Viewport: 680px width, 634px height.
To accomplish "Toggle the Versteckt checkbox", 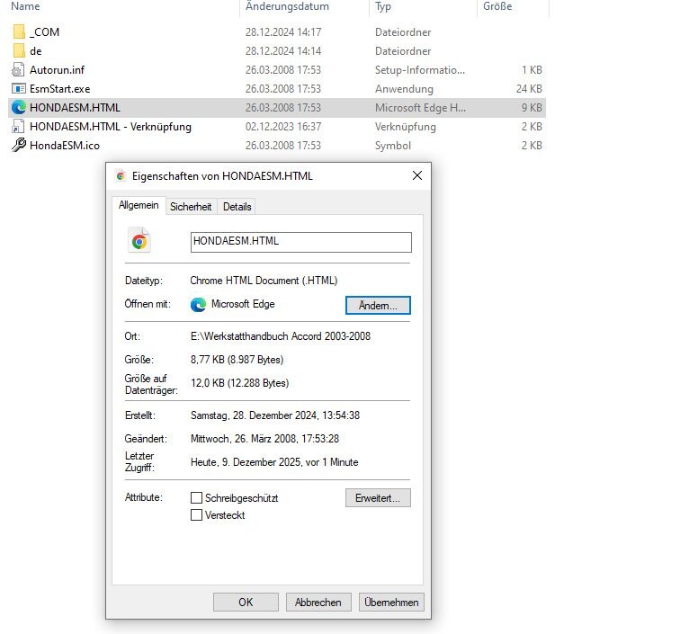I will pyautogui.click(x=196, y=515).
